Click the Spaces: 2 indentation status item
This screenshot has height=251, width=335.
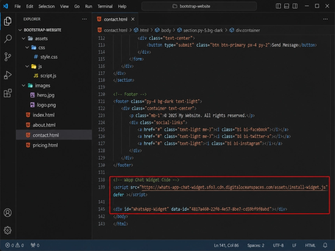256,245
